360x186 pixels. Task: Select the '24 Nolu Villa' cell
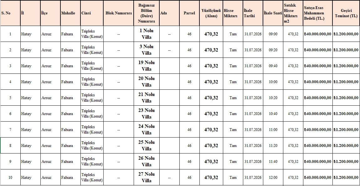[x=146, y=130]
